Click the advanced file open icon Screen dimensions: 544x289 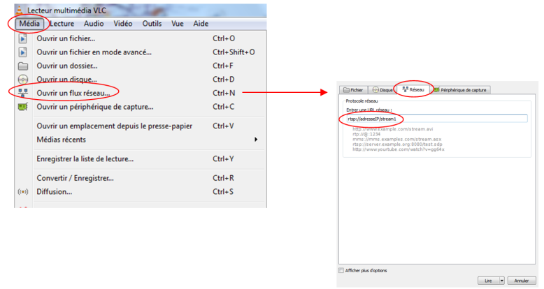(x=23, y=52)
